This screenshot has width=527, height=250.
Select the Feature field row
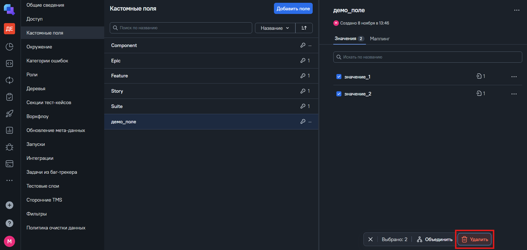click(x=211, y=76)
